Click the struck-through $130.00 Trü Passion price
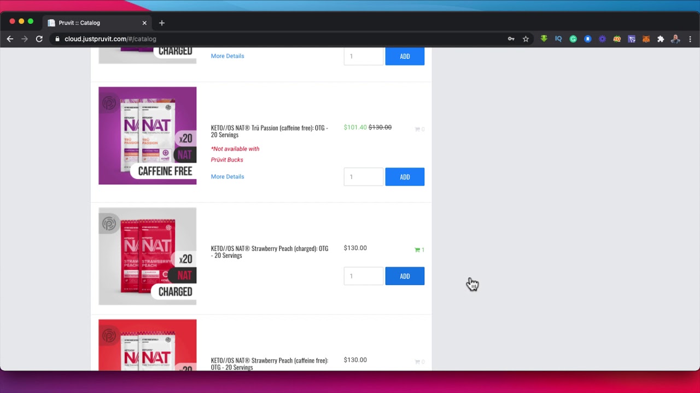This screenshot has height=393, width=700. pos(380,127)
